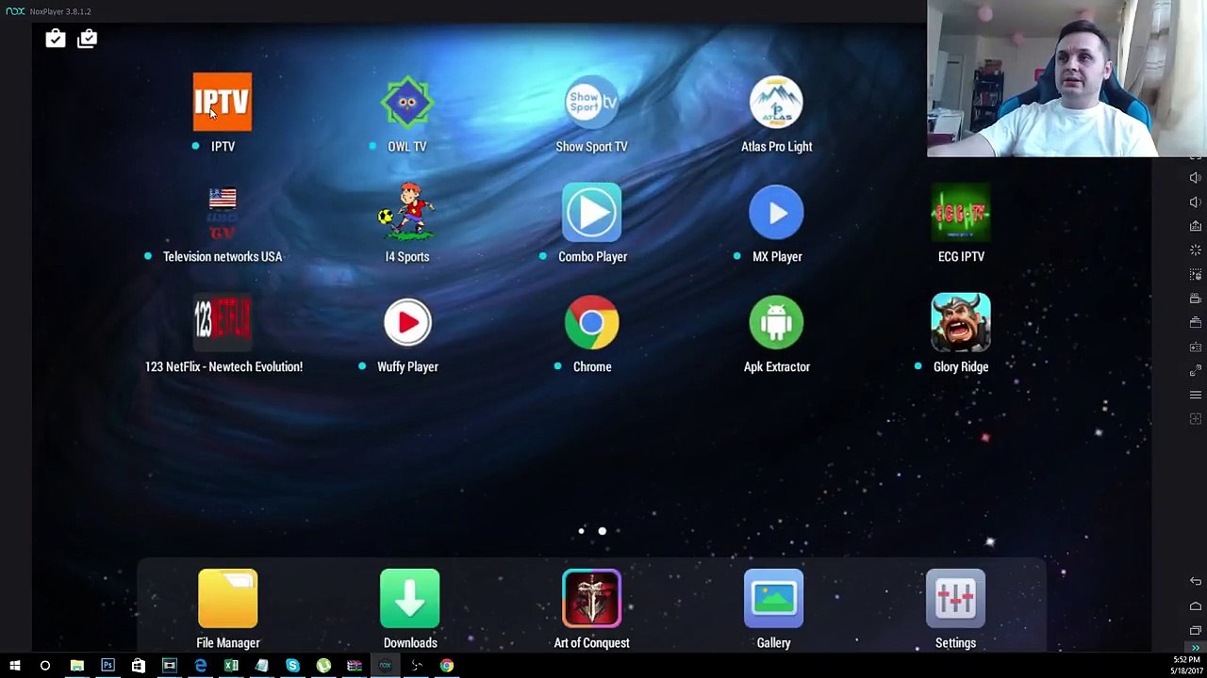Launch Combo Player app
This screenshot has width=1207, height=678.
click(x=592, y=212)
